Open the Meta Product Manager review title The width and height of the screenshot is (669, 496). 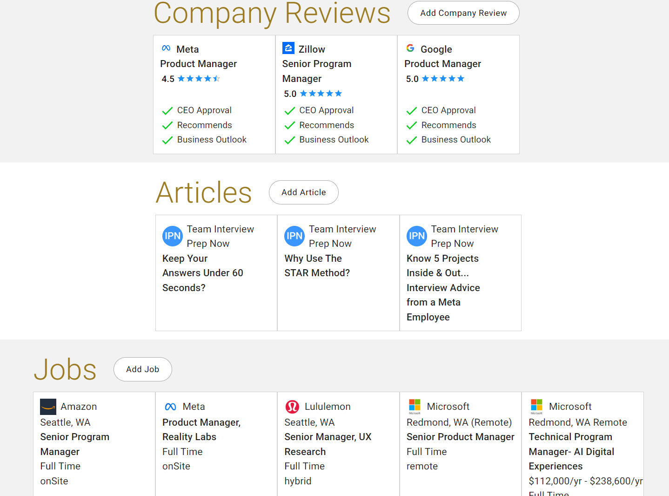pyautogui.click(x=199, y=64)
